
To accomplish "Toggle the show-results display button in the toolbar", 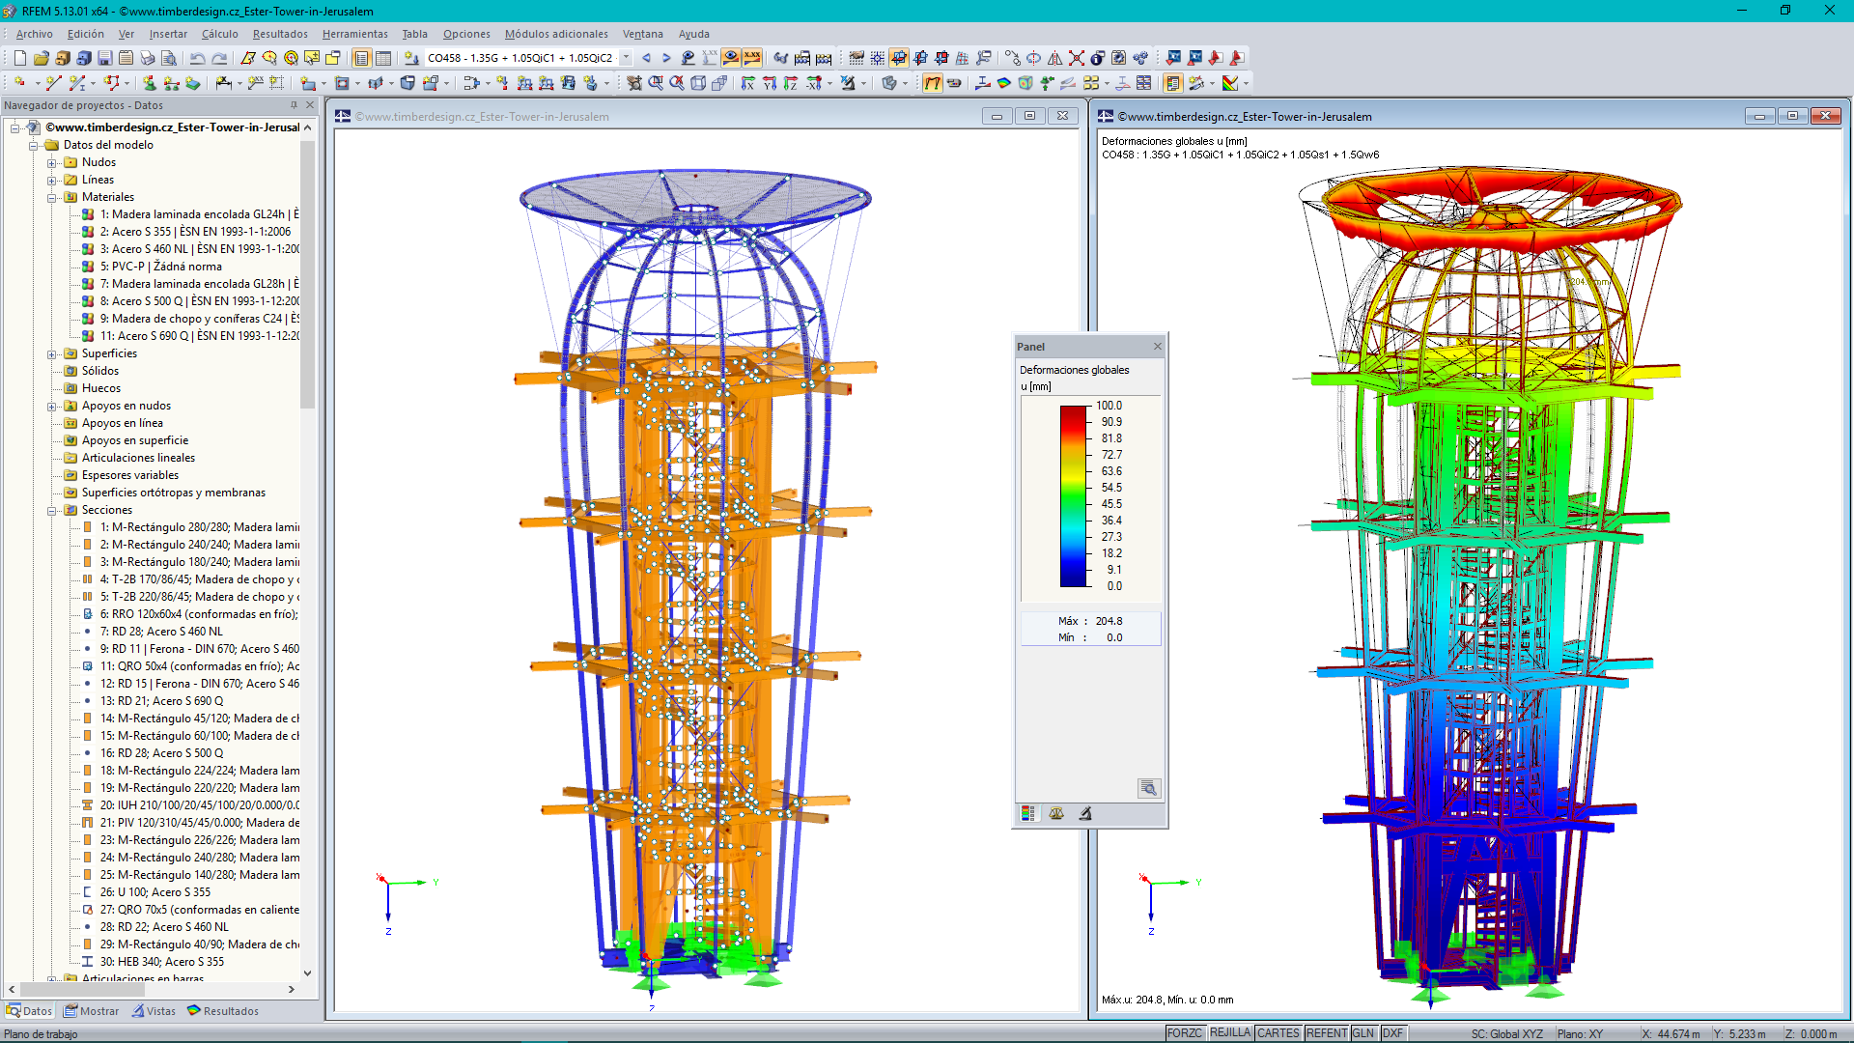I will [730, 58].
